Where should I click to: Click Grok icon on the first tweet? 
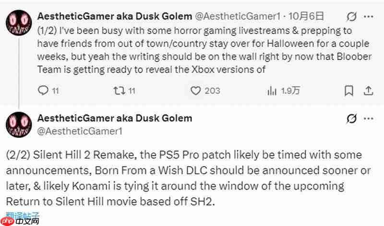(x=351, y=17)
